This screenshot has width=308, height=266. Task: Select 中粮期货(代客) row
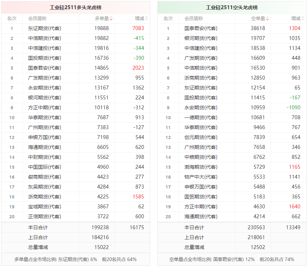point(232,157)
